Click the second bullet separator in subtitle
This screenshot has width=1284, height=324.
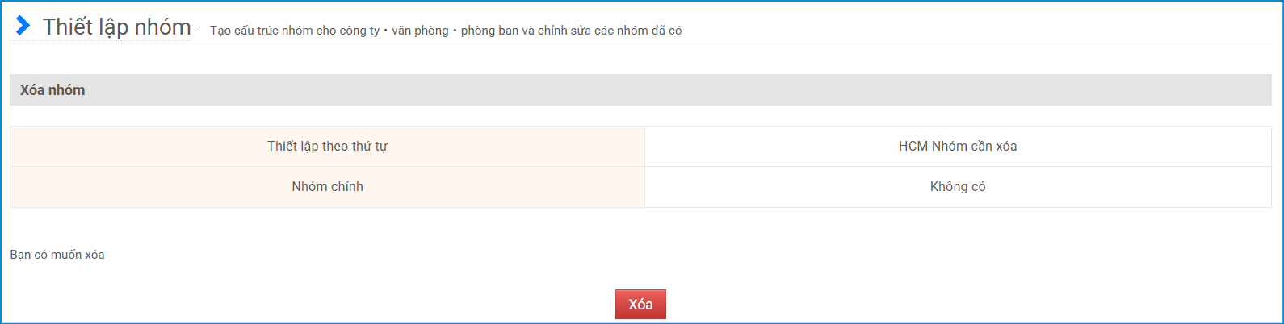tap(455, 31)
